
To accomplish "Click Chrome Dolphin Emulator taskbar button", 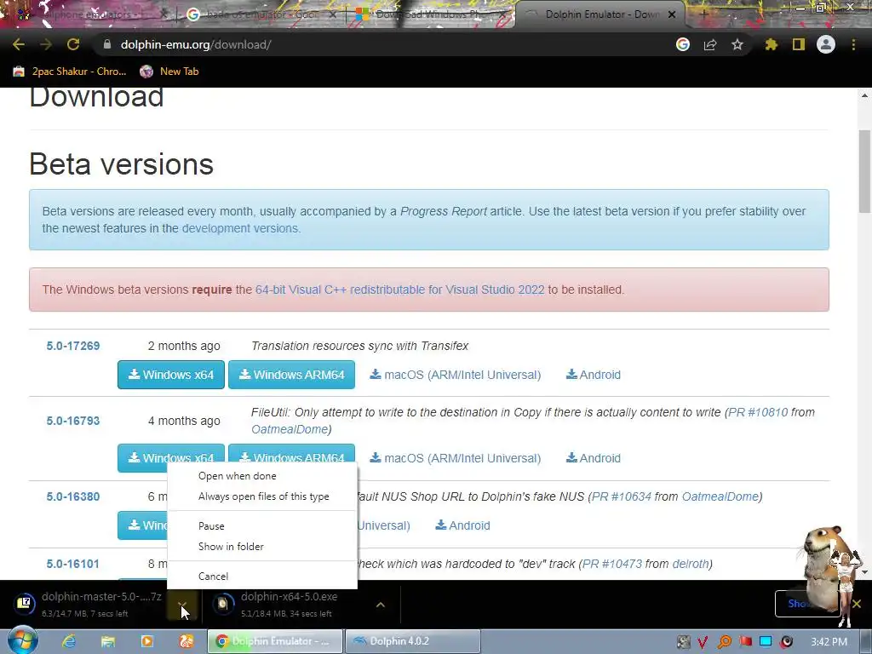I will coord(275,641).
